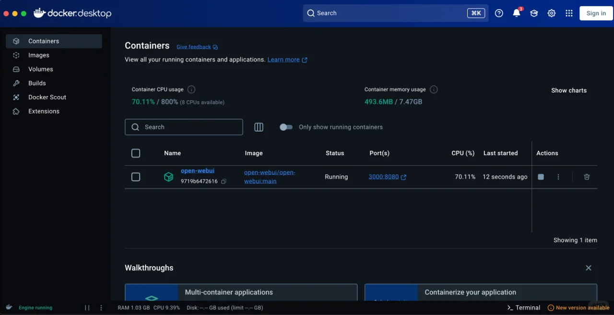
Task: Sort by the Image column header
Action: (x=254, y=153)
